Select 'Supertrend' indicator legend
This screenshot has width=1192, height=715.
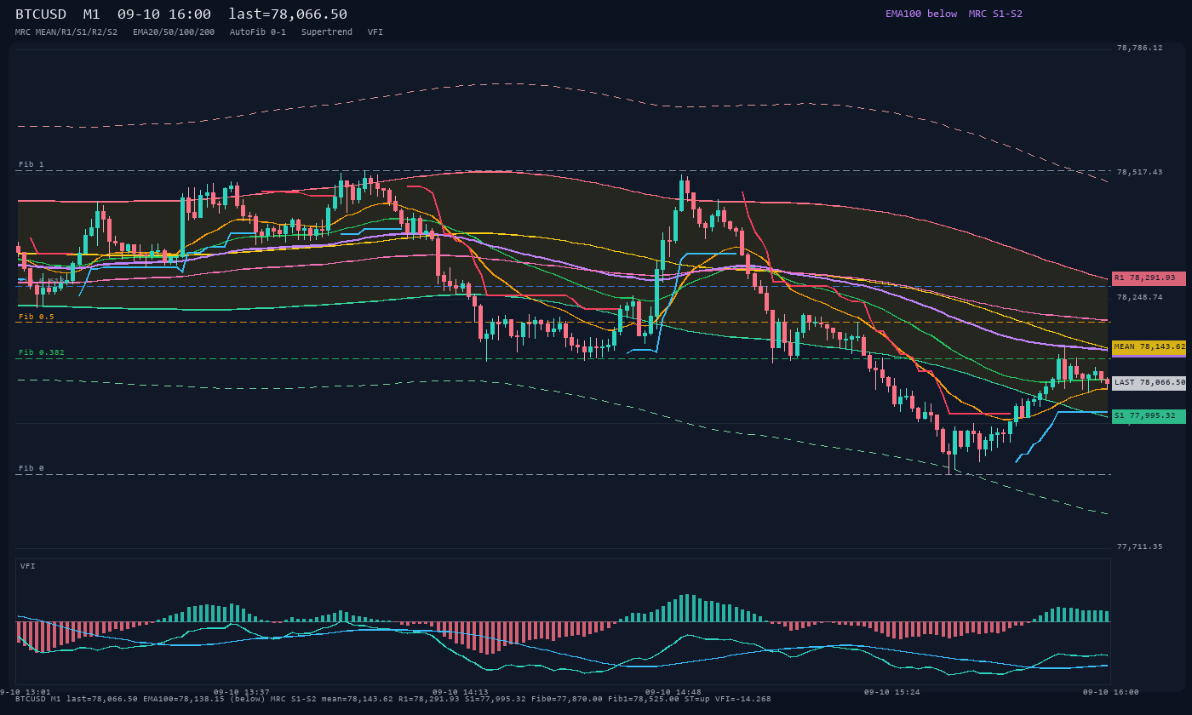click(x=327, y=31)
